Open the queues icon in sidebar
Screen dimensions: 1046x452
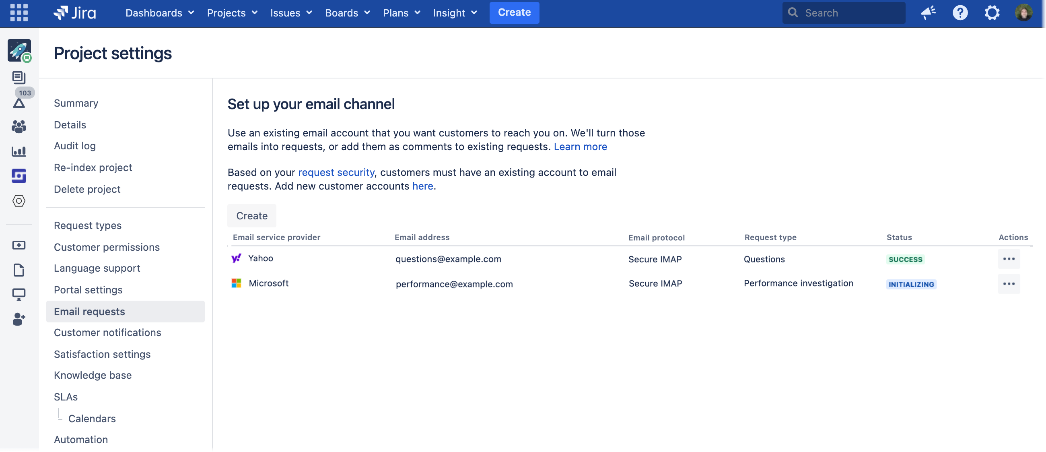coord(19,77)
